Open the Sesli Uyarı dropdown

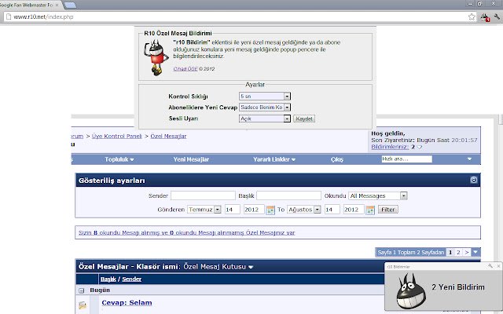(265, 119)
